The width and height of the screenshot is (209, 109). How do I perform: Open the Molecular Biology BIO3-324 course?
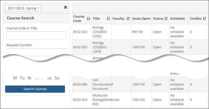click(x=102, y=100)
